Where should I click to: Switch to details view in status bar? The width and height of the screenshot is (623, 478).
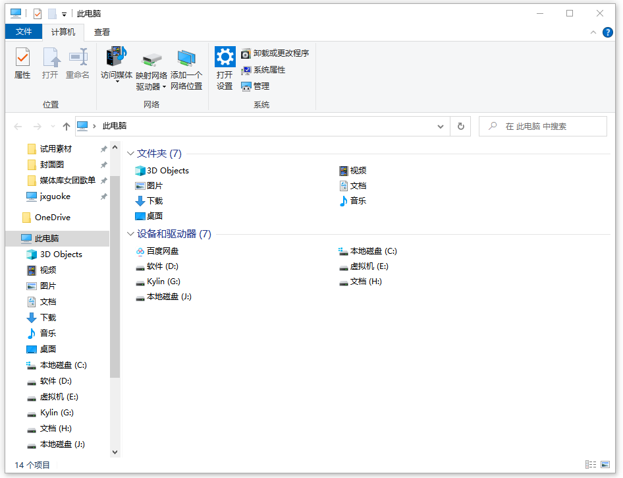591,465
